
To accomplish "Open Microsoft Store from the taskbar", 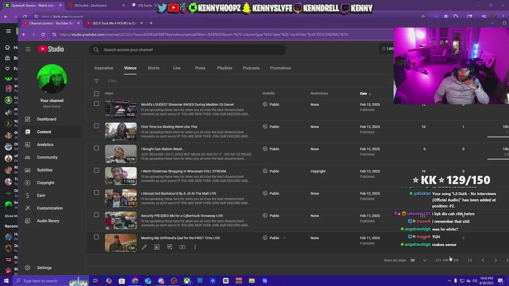I will [122, 281].
